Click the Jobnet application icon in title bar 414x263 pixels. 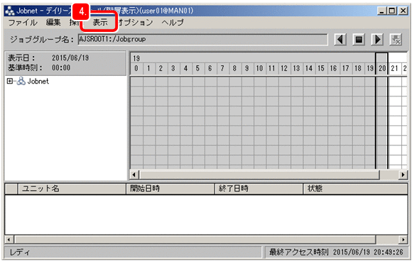point(10,11)
